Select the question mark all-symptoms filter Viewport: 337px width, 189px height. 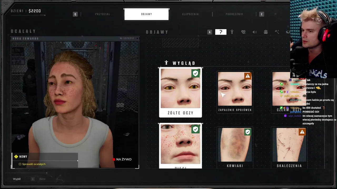pos(221,32)
